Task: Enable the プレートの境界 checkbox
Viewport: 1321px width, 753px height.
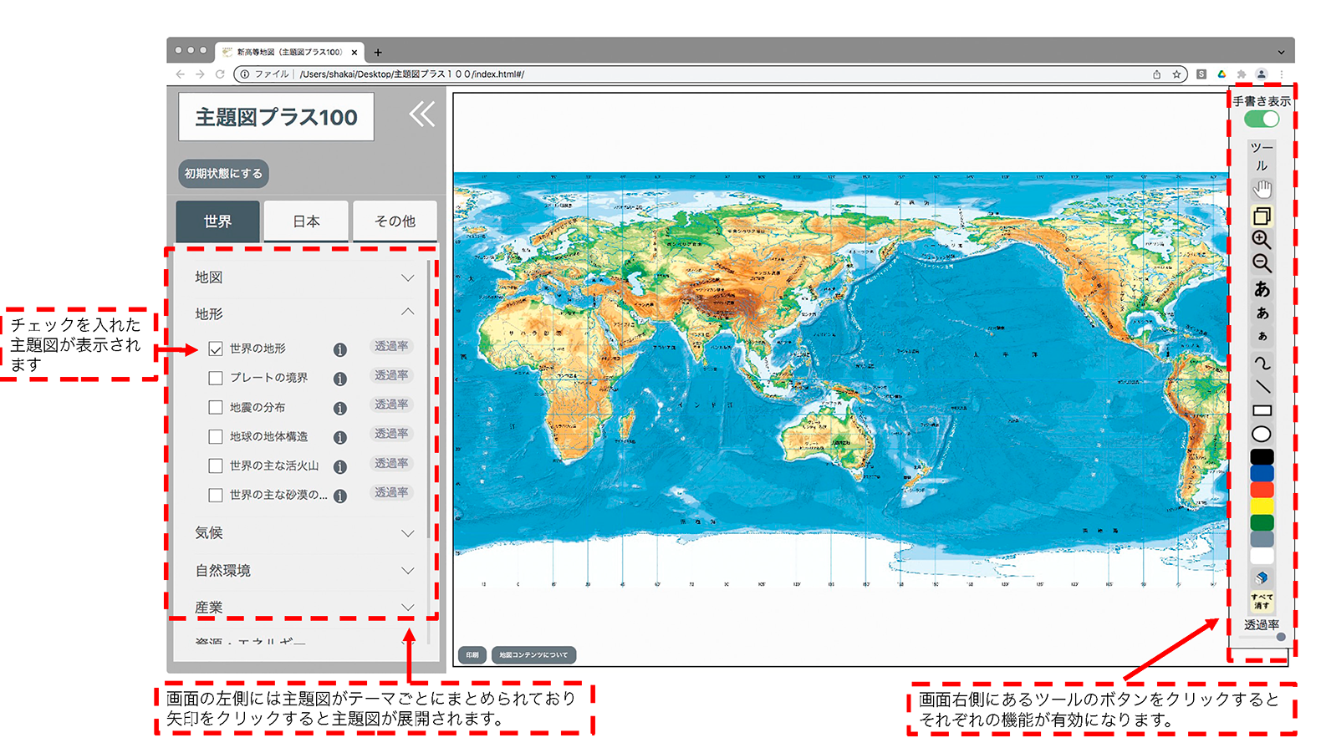Action: point(216,378)
